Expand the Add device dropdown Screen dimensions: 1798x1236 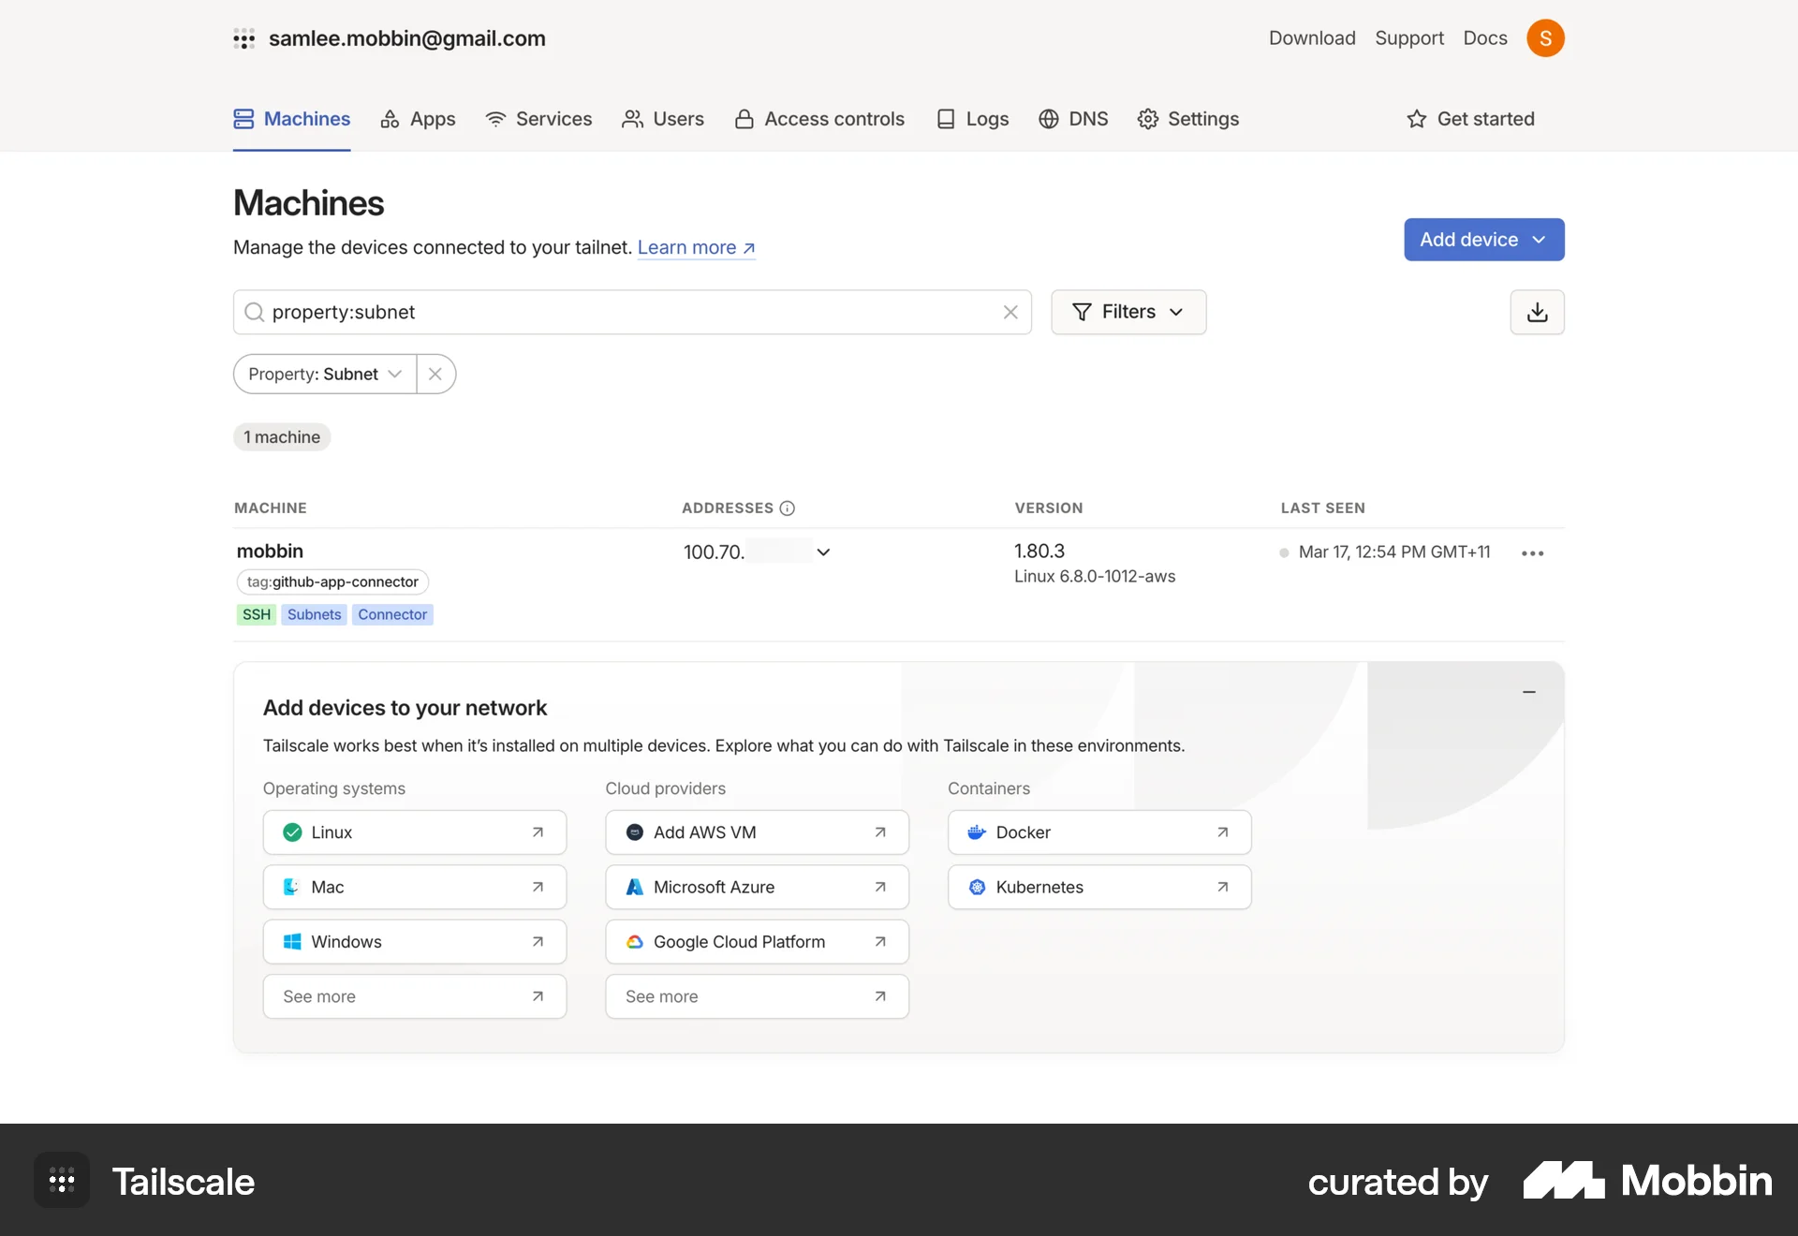click(x=1540, y=240)
